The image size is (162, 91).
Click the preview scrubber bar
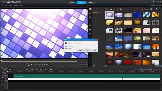tap(39, 62)
